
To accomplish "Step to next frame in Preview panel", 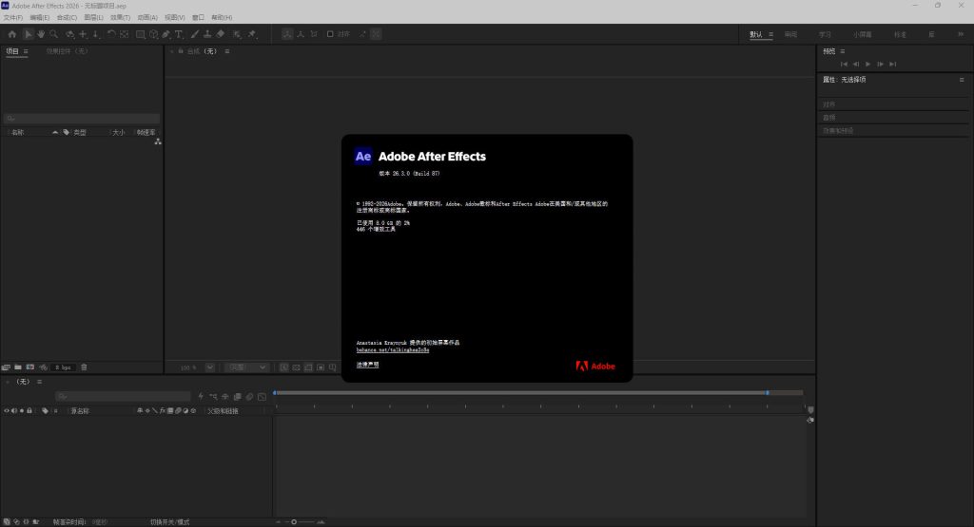I will [x=880, y=64].
